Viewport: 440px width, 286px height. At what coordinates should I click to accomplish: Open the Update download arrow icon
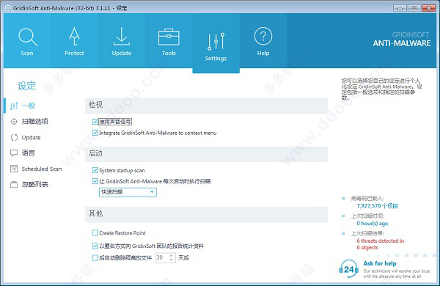pos(122,36)
